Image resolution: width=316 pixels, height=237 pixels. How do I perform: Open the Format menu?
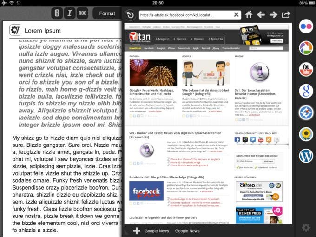(x=107, y=13)
